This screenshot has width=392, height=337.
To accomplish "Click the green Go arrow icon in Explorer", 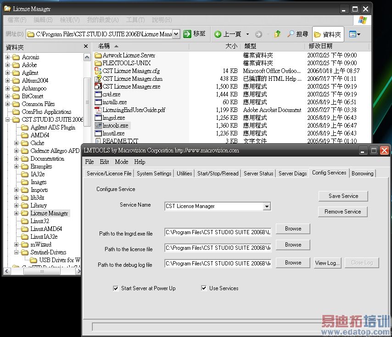I will tap(187, 34).
